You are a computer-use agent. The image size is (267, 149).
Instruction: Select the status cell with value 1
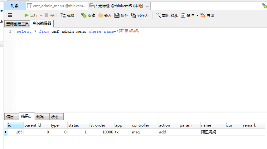[78, 132]
